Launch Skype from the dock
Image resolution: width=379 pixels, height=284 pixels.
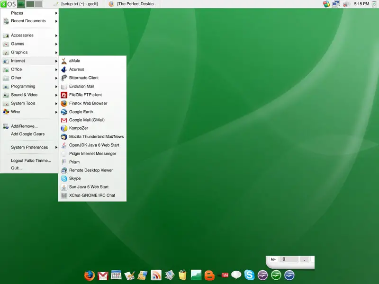[x=249, y=275]
